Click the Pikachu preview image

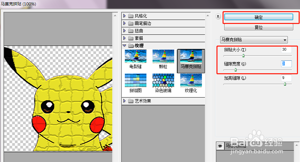click(x=58, y=99)
